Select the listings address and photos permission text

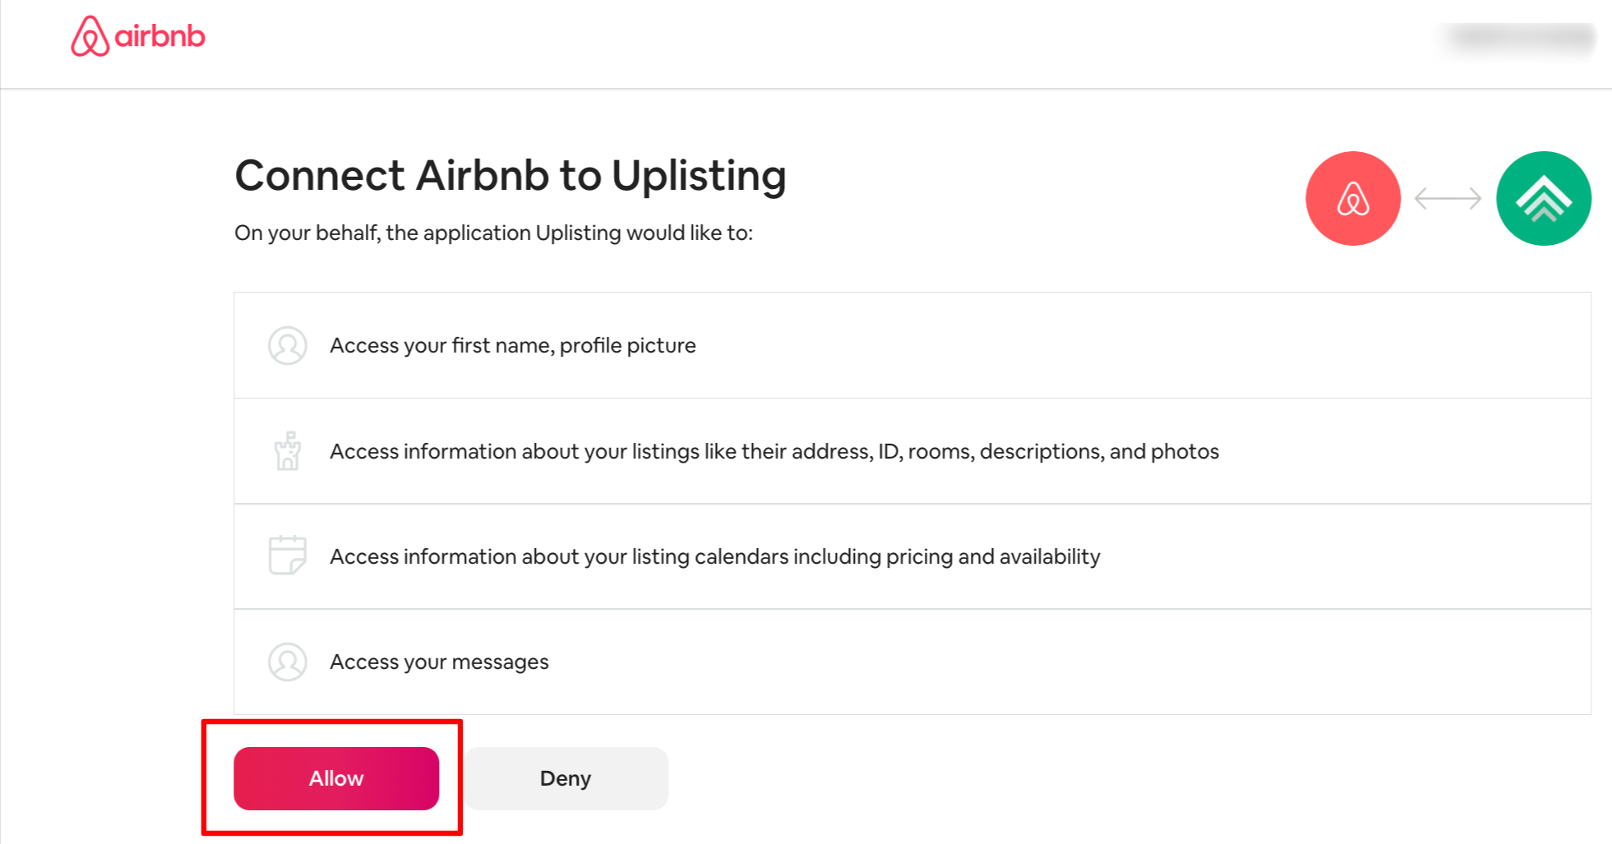coord(774,451)
